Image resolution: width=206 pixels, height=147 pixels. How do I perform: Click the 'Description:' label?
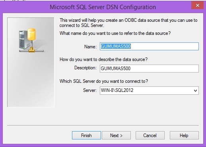click(x=86, y=68)
